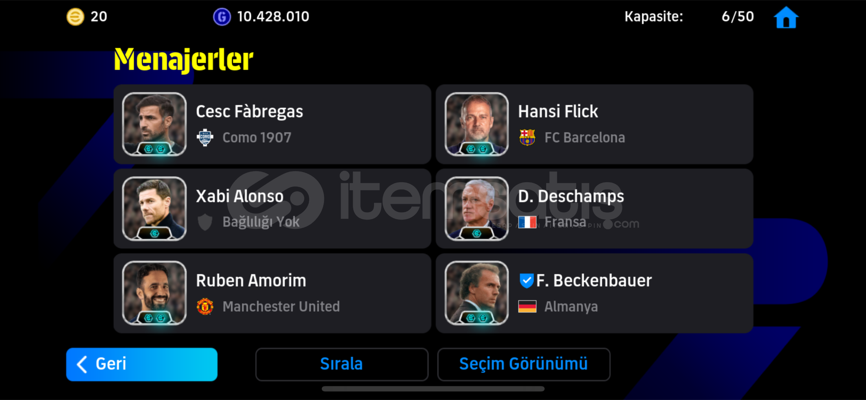Tap the gold eFootball coin icon
This screenshot has height=400, width=866.
point(75,17)
